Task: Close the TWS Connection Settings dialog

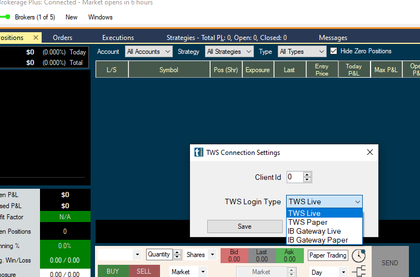Action: [370, 152]
